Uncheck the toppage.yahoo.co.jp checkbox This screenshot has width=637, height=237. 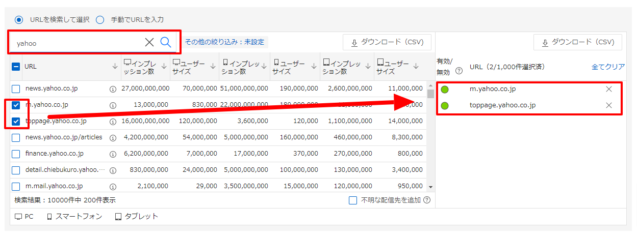tap(16, 122)
